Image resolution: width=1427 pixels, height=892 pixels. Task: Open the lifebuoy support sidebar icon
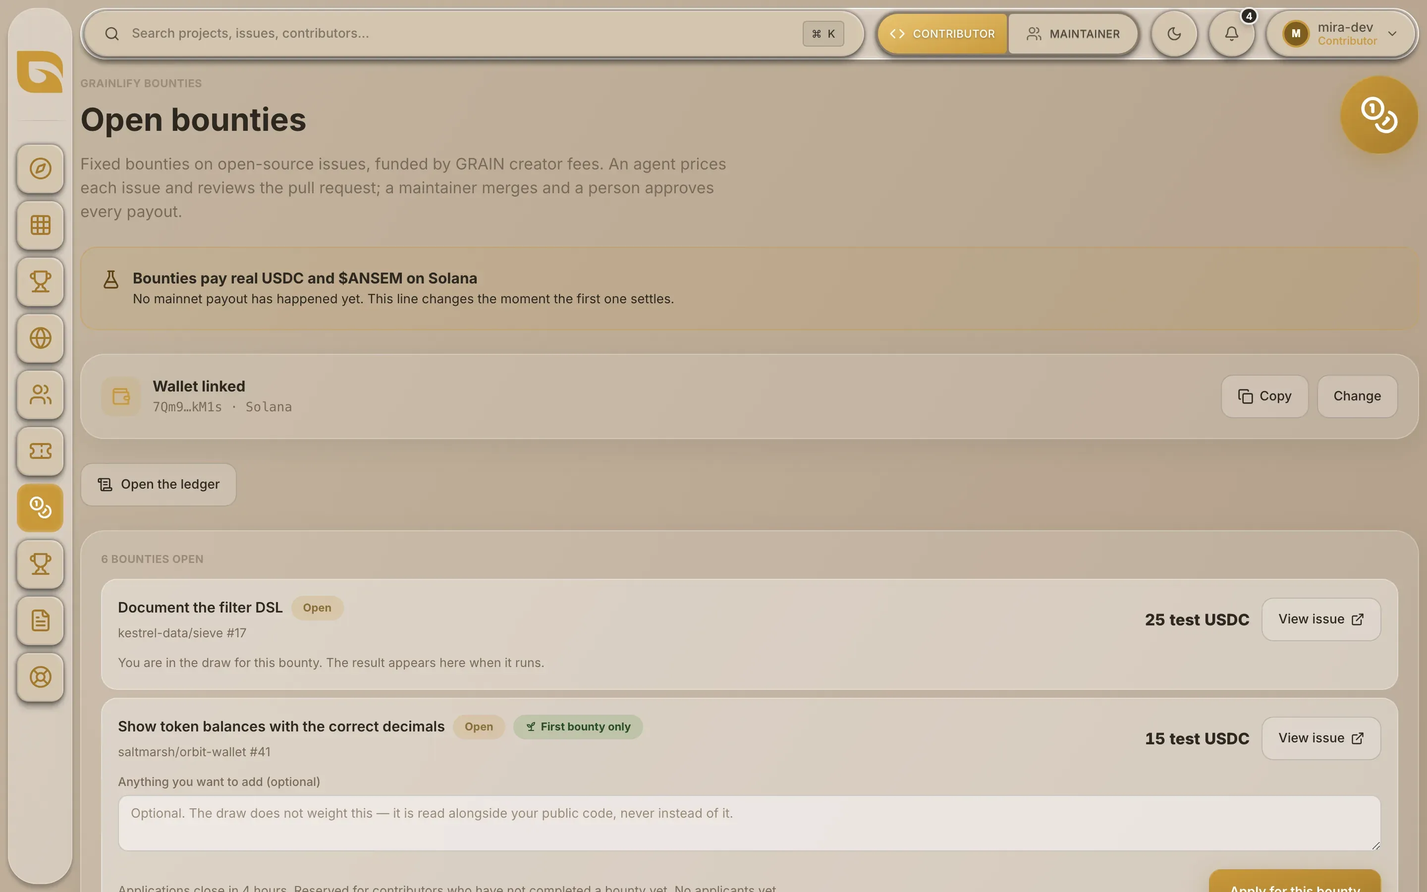point(40,677)
